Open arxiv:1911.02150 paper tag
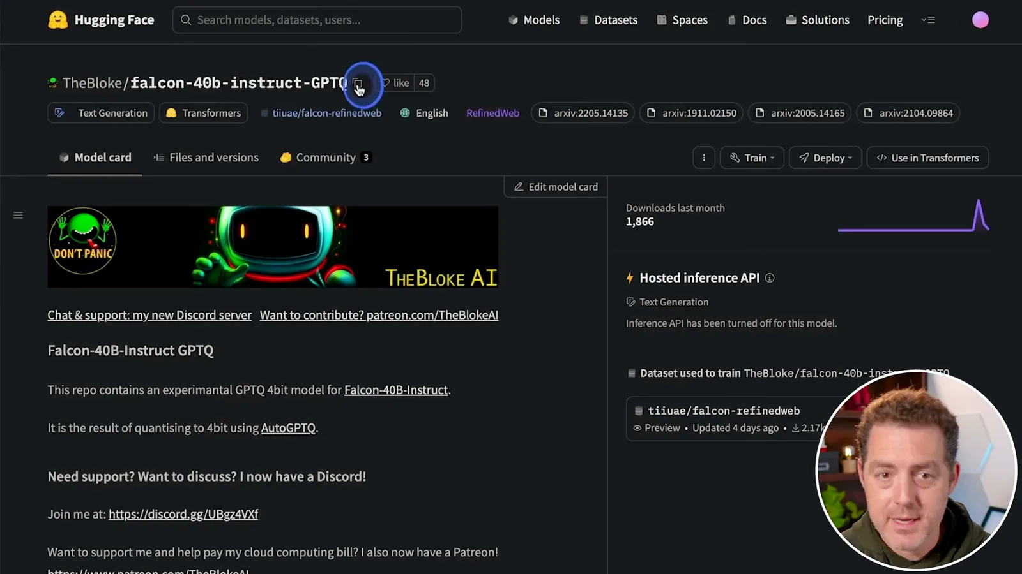The width and height of the screenshot is (1022, 574). pyautogui.click(x=692, y=113)
